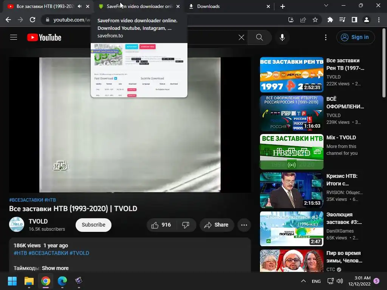The height and width of the screenshot is (290, 387).
Task: Click the browser forward arrow
Action: (20, 20)
